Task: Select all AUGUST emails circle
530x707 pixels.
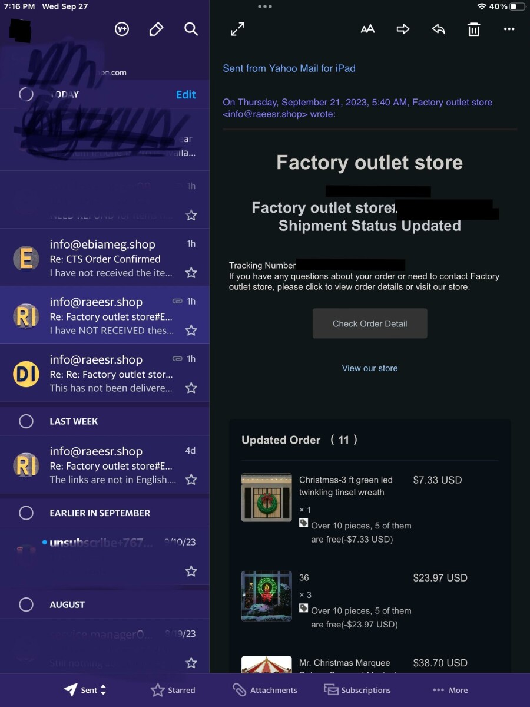Action: tap(26, 604)
